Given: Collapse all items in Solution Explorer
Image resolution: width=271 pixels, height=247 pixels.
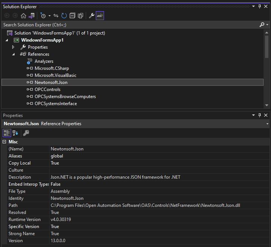Looking at the screenshot, I should pyautogui.click(x=72, y=16).
